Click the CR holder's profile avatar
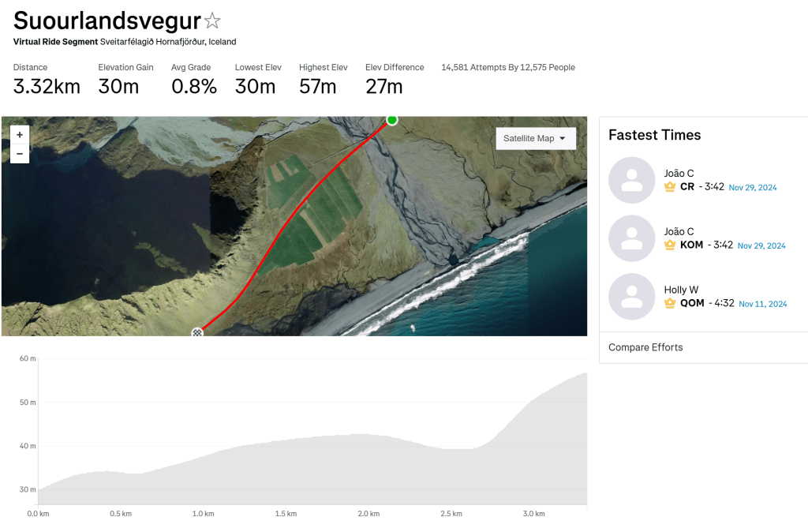 (632, 181)
